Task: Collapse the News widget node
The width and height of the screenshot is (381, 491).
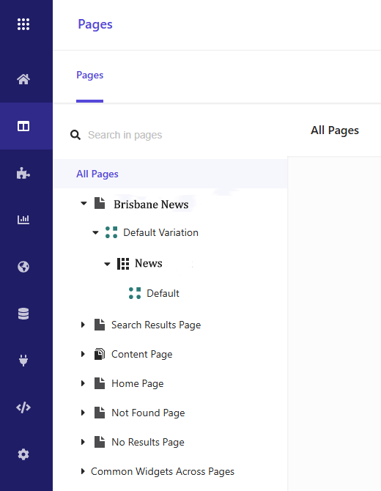Action: 107,264
